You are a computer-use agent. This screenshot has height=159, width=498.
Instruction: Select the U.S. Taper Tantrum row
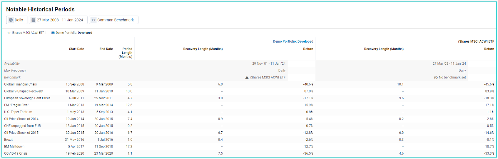point(18,112)
